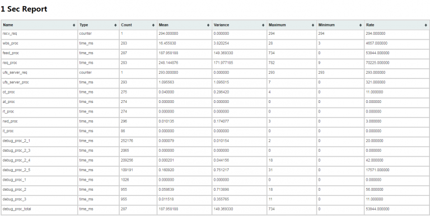
Task: Click the sort arrows icon in Rate header
Action: (426, 25)
